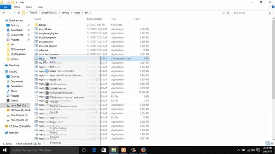
Task: Select echo.exe file
Action: pyautogui.click(x=43, y=50)
